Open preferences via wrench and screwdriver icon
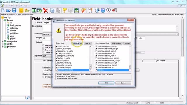 click(x=90, y=10)
